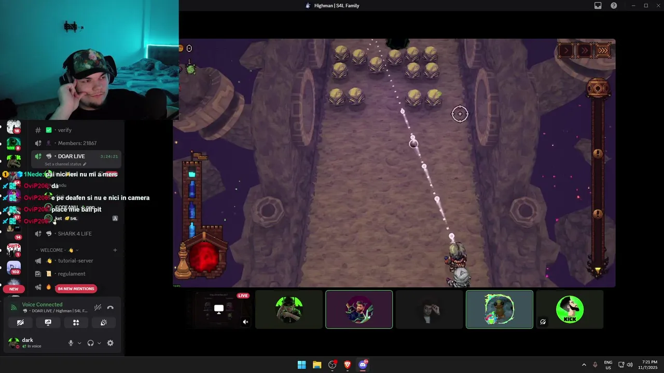The height and width of the screenshot is (373, 664).
Task: Open the verify text channel
Action: (x=75, y=130)
